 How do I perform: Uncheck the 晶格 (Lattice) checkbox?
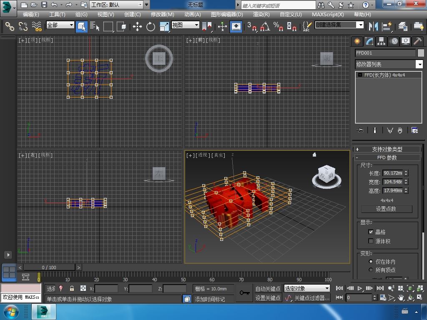tap(371, 232)
